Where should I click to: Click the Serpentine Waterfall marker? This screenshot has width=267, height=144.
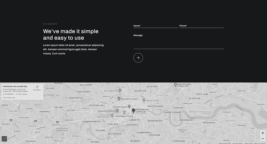click(117, 111)
